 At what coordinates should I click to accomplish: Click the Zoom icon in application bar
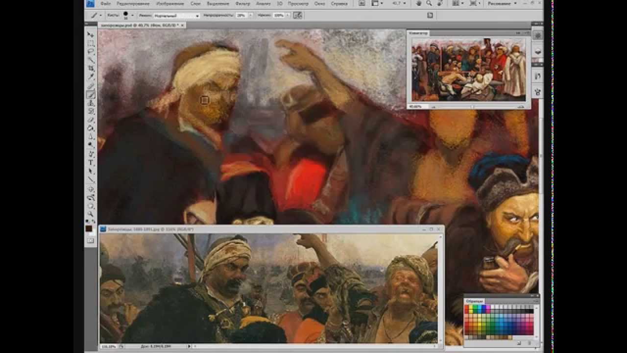coord(429,3)
